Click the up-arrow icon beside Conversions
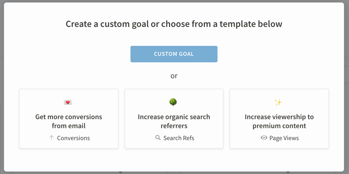The height and width of the screenshot is (174, 349). point(51,138)
